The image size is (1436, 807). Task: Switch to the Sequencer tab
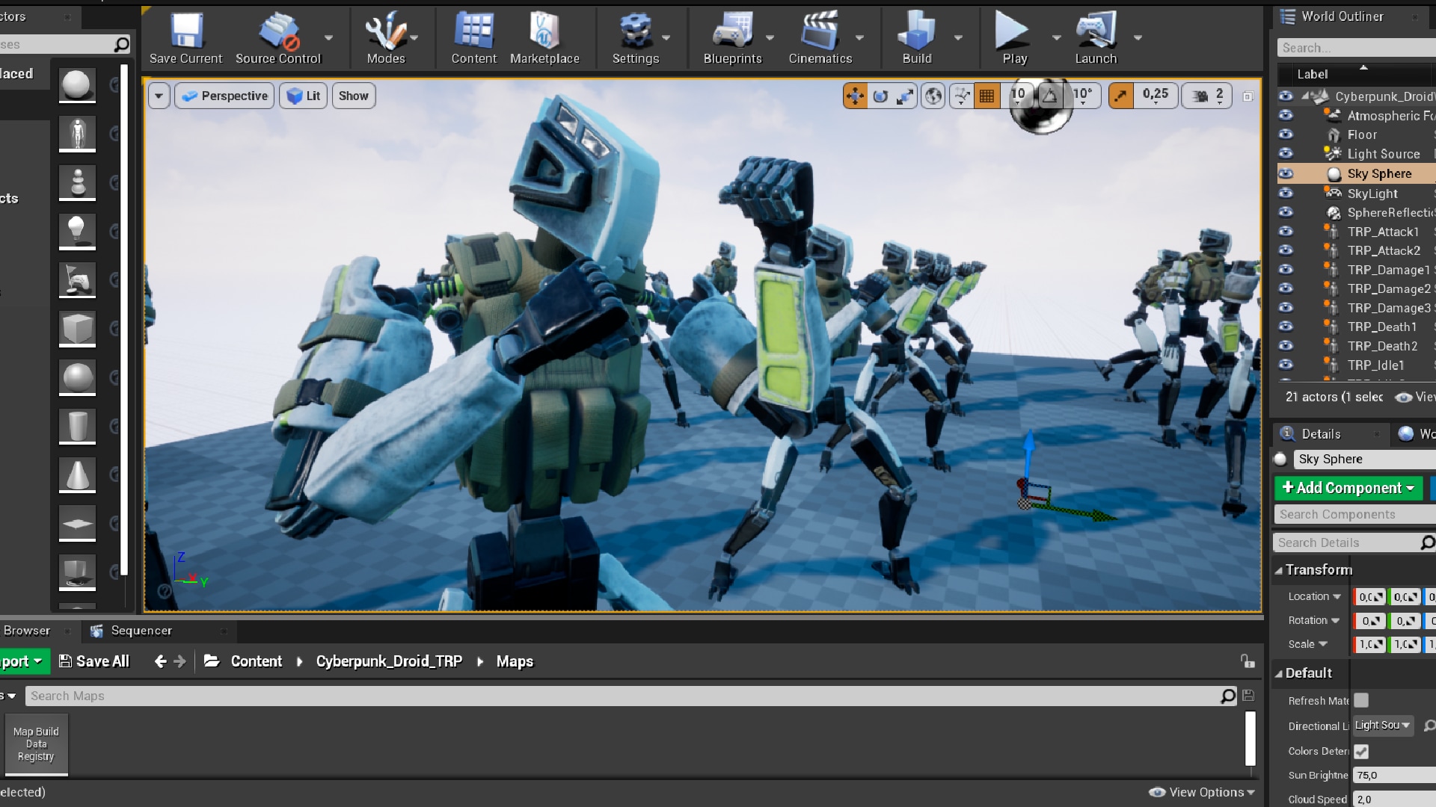pyautogui.click(x=141, y=631)
